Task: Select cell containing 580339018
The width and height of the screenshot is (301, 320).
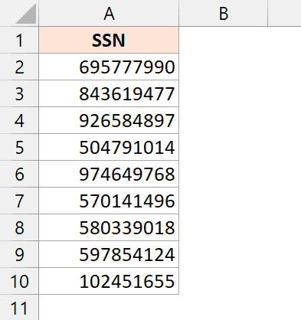Action: tap(109, 227)
